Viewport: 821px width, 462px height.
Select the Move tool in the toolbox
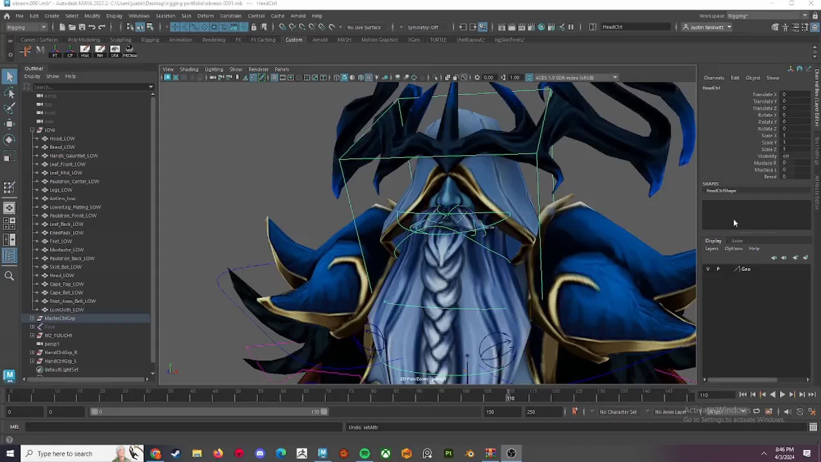(x=9, y=124)
